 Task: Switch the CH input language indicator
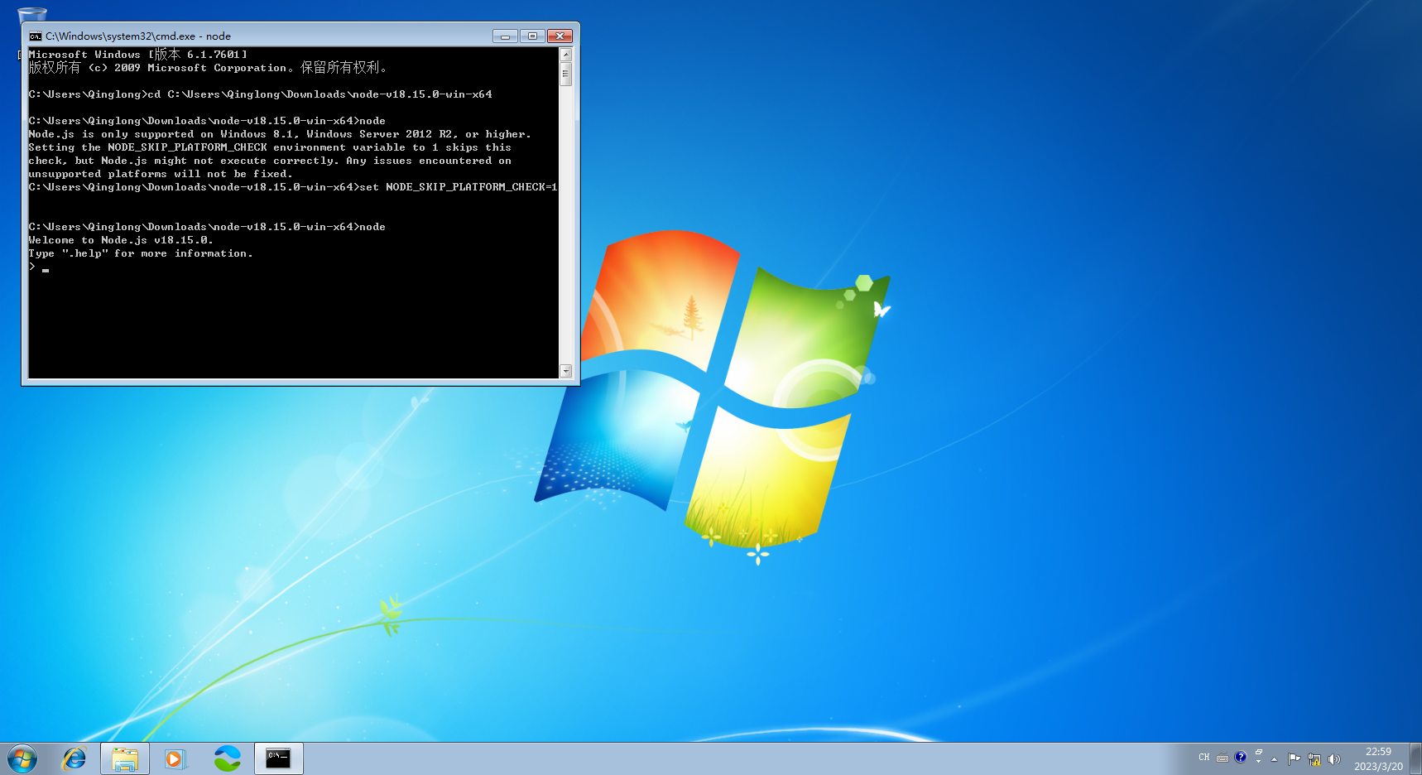(1204, 757)
